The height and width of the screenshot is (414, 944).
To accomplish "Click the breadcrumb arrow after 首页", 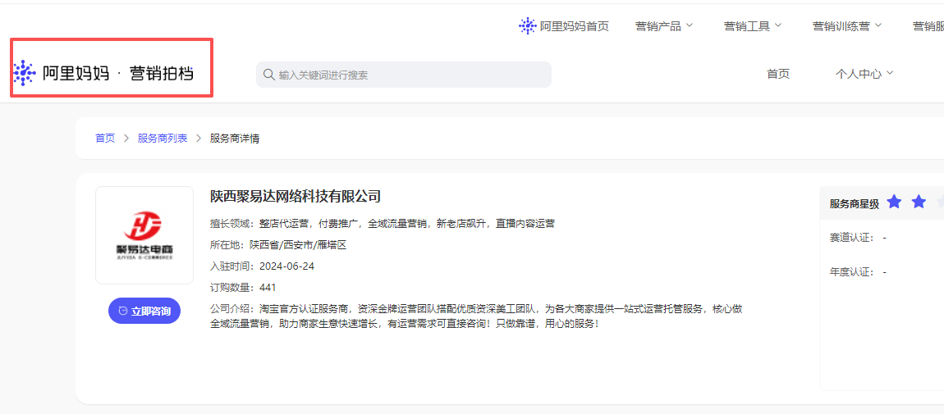I will click(126, 139).
